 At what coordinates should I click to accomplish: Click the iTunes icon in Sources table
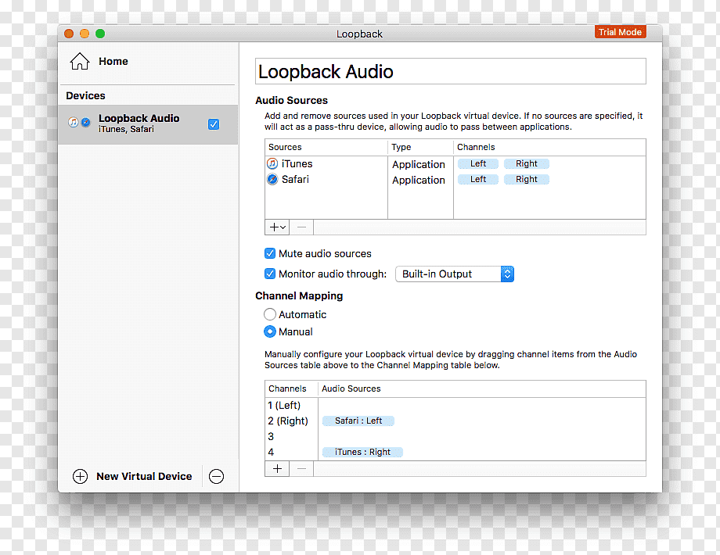272,163
